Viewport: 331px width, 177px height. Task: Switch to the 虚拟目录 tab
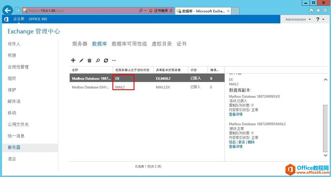161,44
